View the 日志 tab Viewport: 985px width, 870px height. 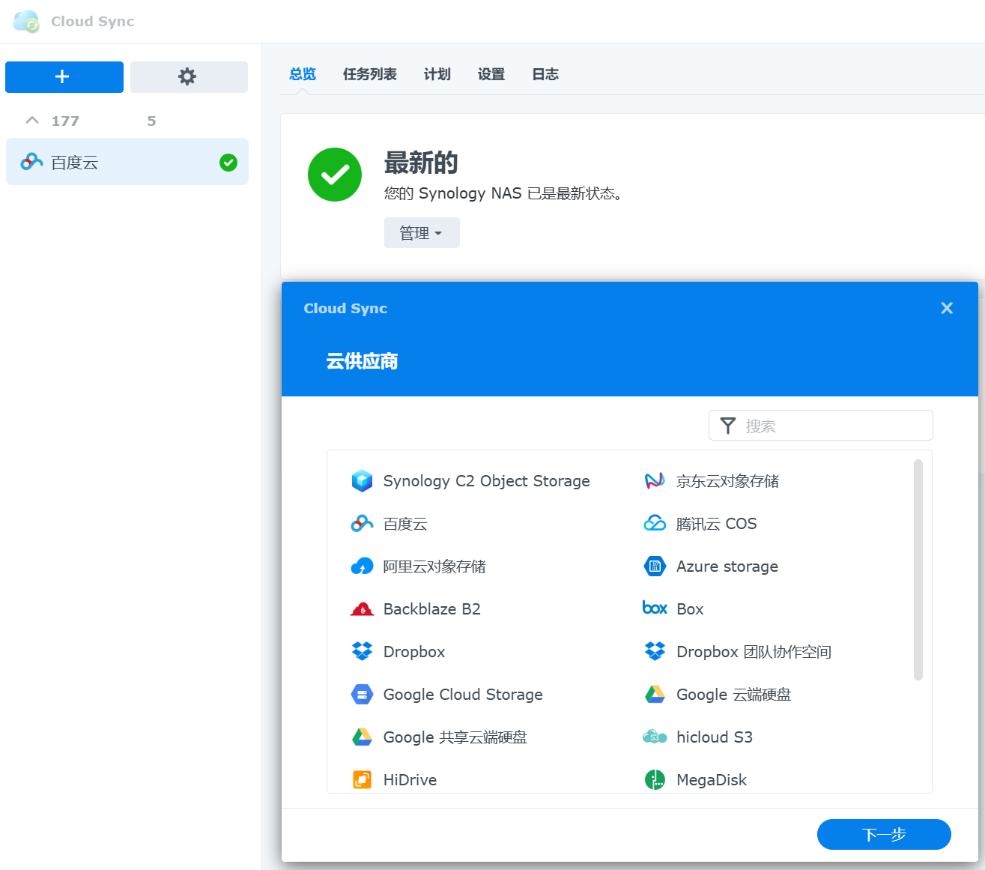pos(545,74)
